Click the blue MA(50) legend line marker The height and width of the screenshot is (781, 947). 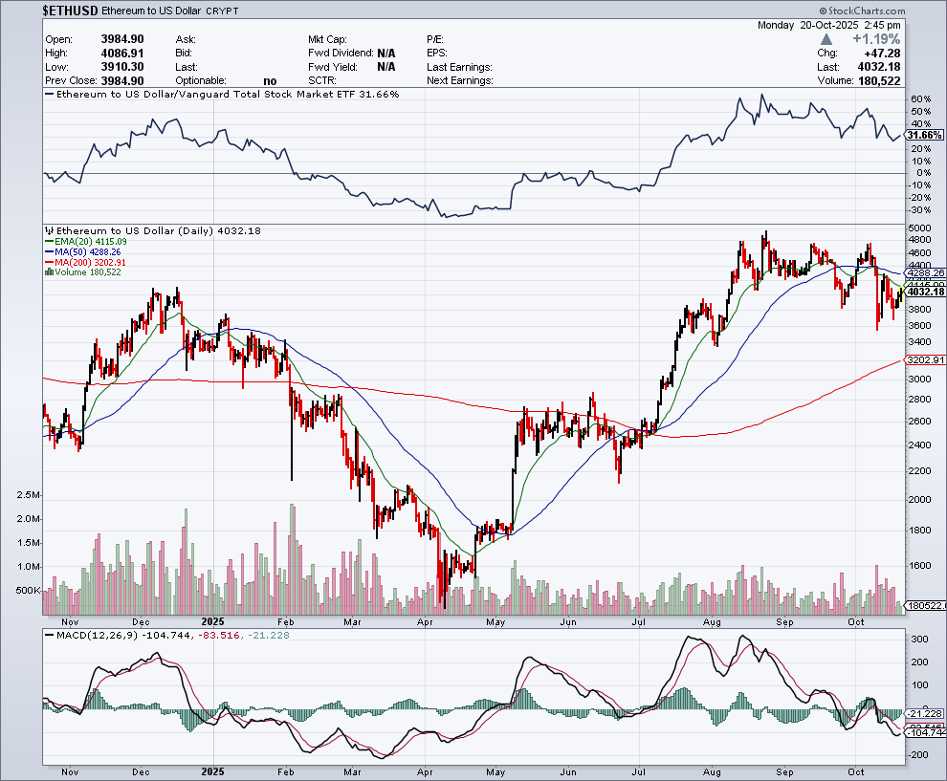(49, 252)
